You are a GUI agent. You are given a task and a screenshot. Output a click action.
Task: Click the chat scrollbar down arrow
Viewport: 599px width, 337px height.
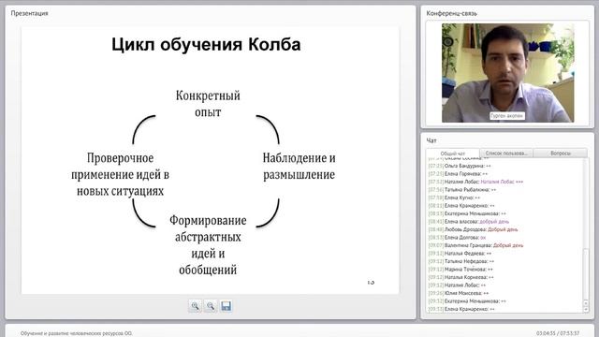(586, 310)
